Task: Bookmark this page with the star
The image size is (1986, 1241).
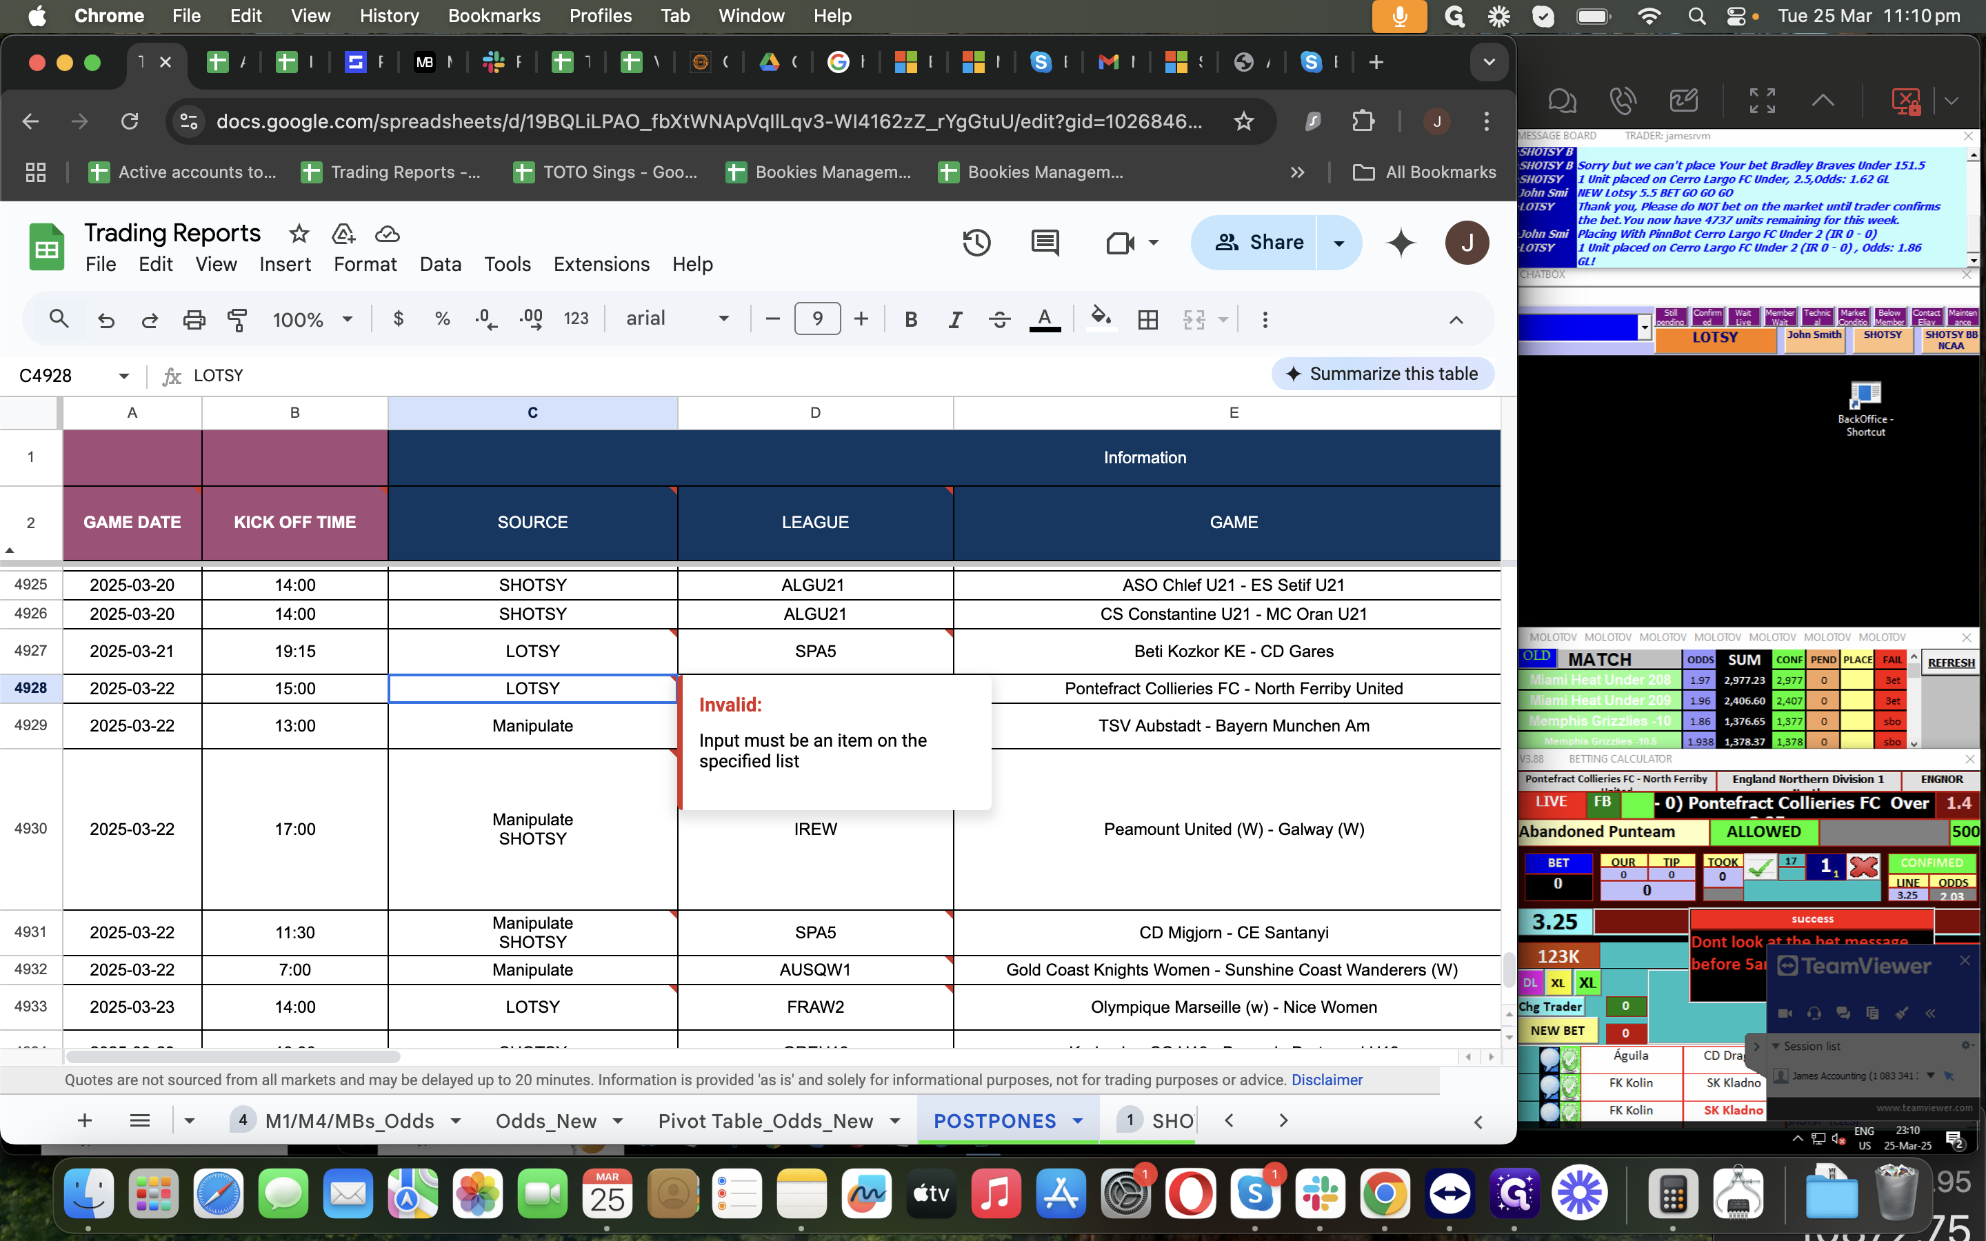Action: 1243,121
